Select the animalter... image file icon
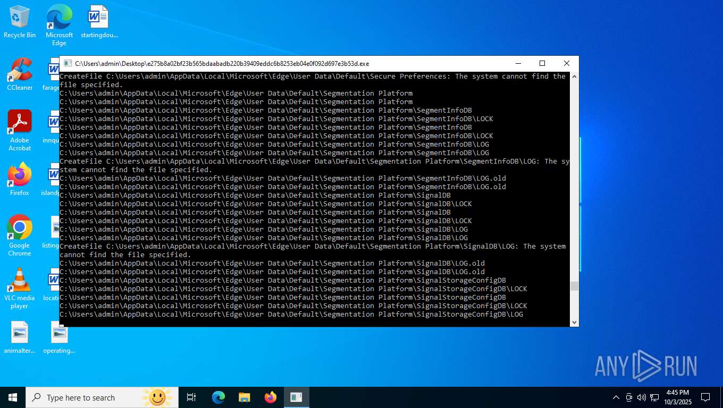The image size is (723, 408). click(x=20, y=337)
